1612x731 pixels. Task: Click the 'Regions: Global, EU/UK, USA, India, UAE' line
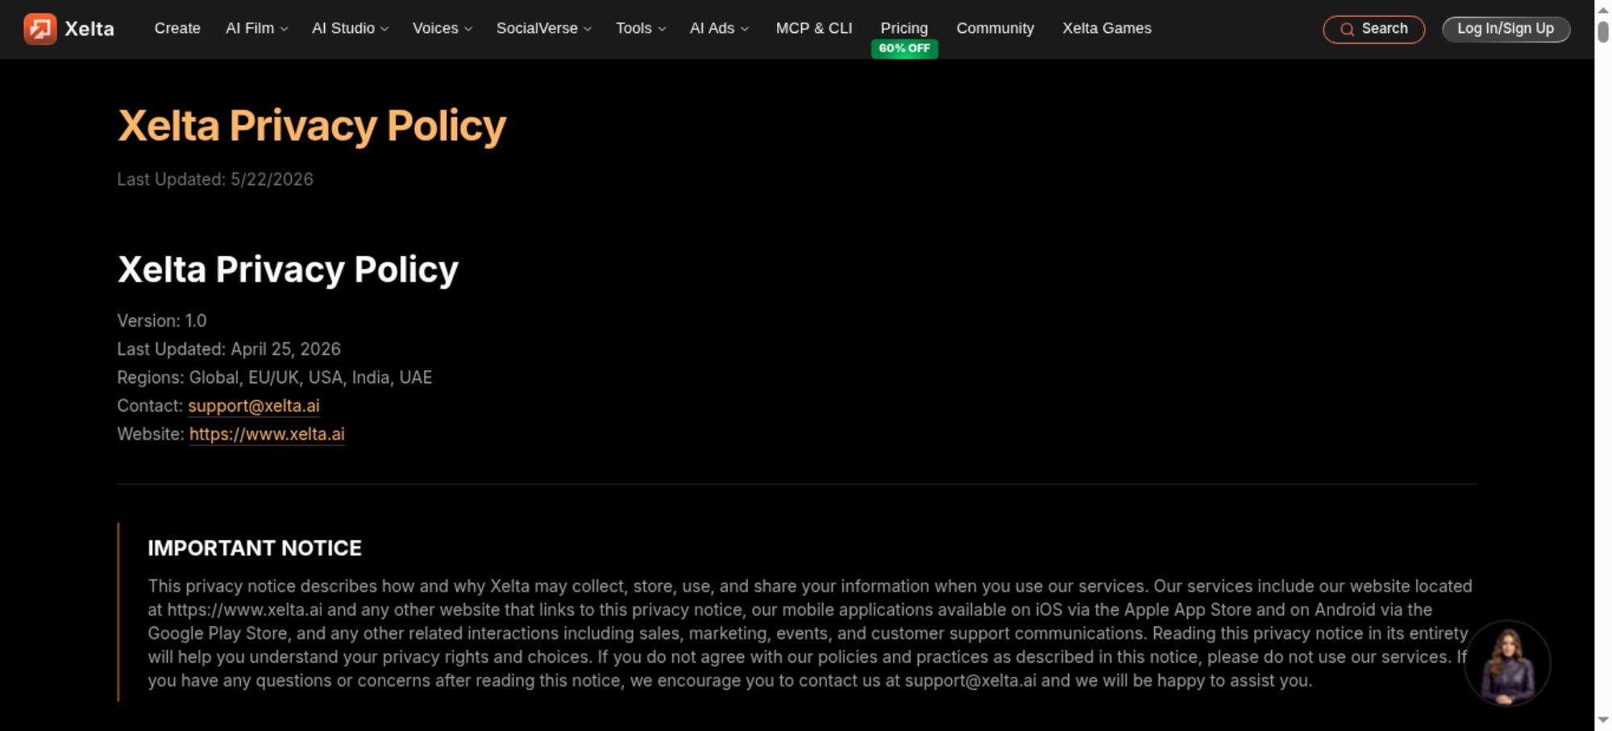click(x=275, y=378)
